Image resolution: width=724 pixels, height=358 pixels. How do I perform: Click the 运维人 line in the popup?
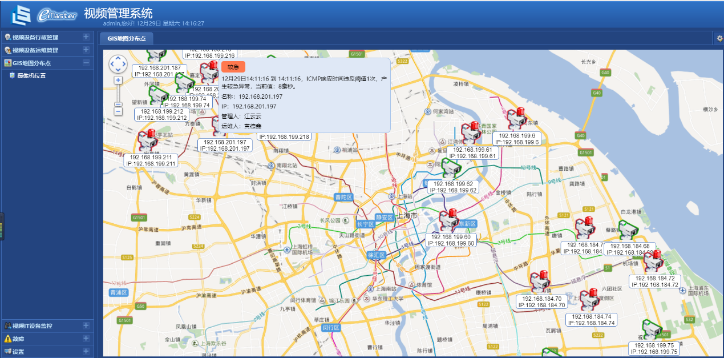[241, 126]
